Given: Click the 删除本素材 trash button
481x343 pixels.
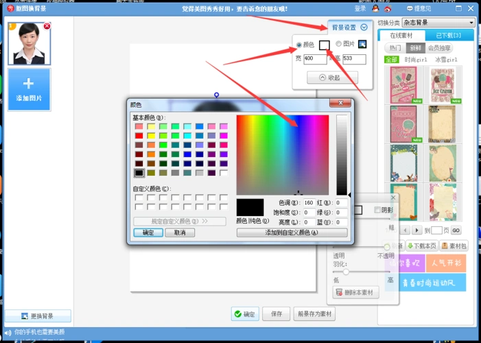Looking at the screenshot, I should 357,293.
